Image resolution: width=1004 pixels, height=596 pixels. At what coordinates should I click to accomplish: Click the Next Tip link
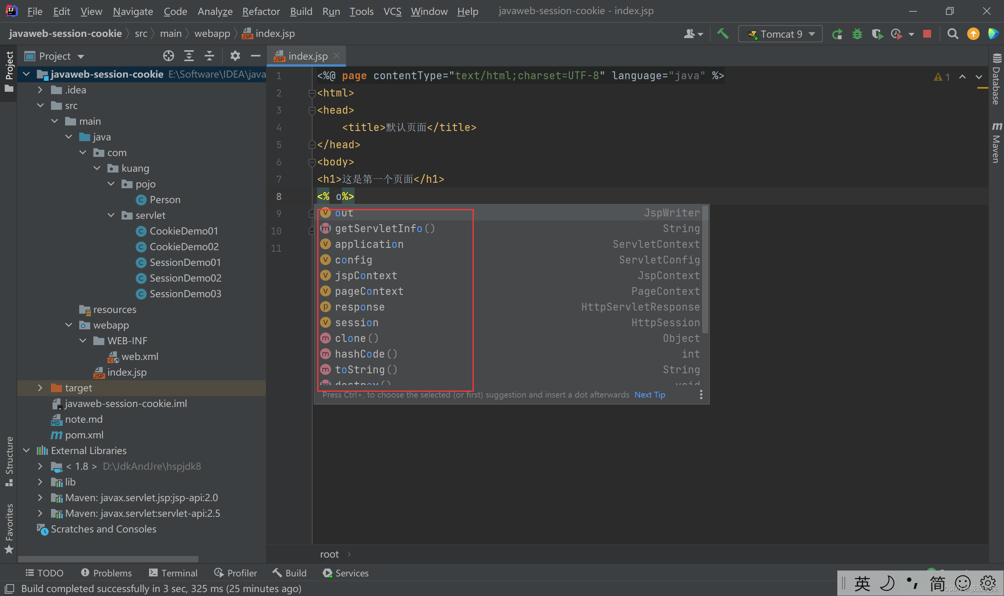coord(650,395)
